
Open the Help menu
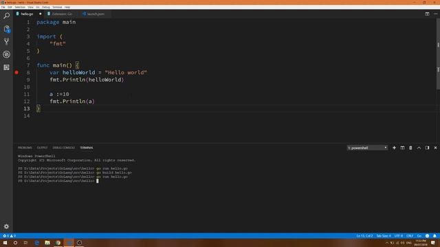67,7
